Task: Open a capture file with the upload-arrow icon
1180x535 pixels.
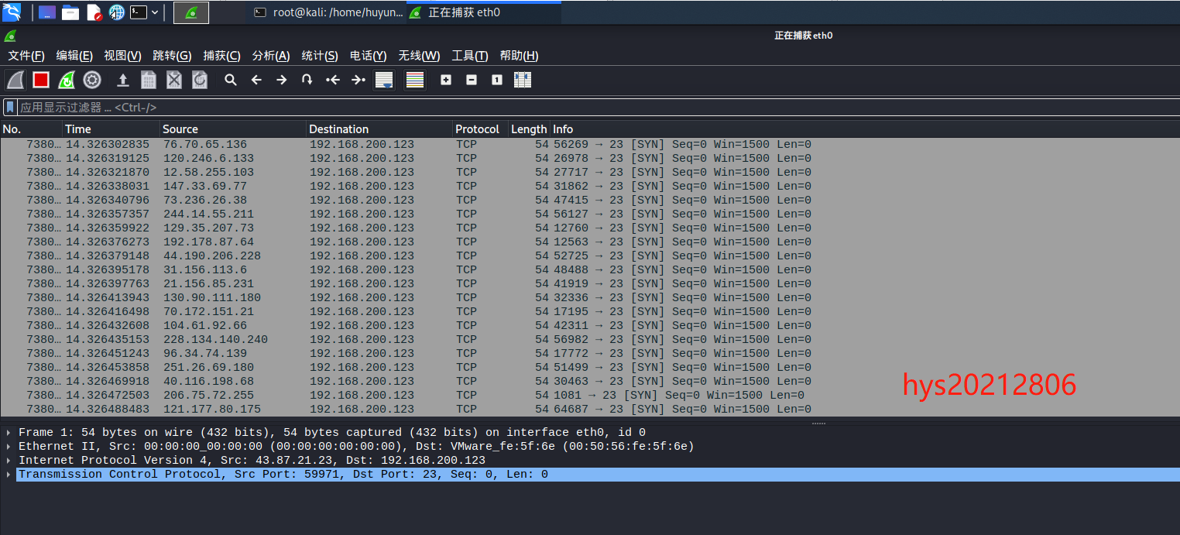Action: point(122,80)
